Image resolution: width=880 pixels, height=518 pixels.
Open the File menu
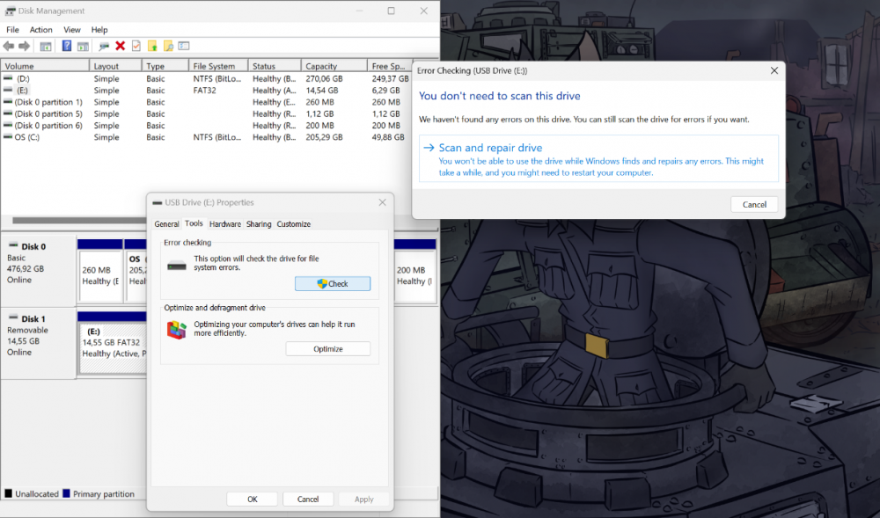[12, 30]
